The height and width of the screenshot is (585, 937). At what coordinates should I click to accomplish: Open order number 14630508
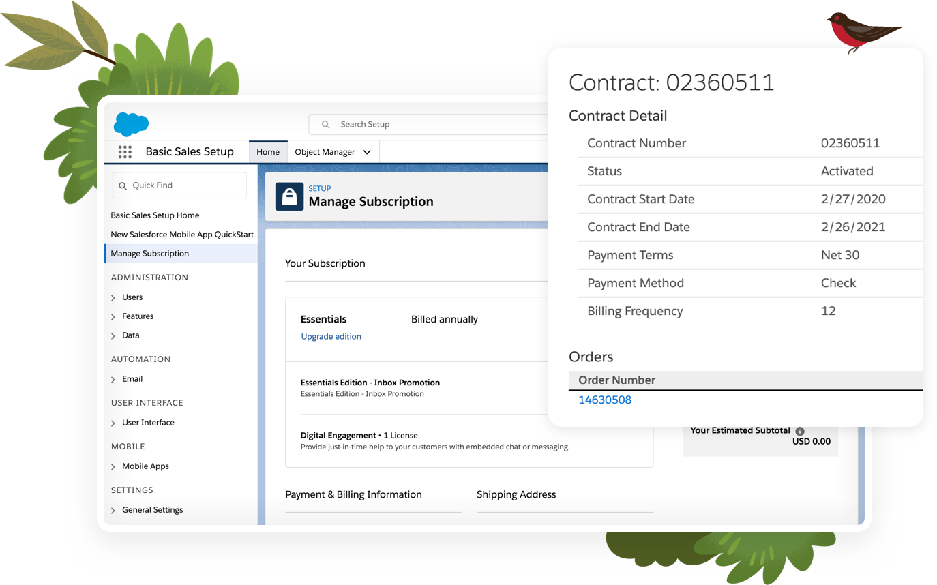point(605,400)
